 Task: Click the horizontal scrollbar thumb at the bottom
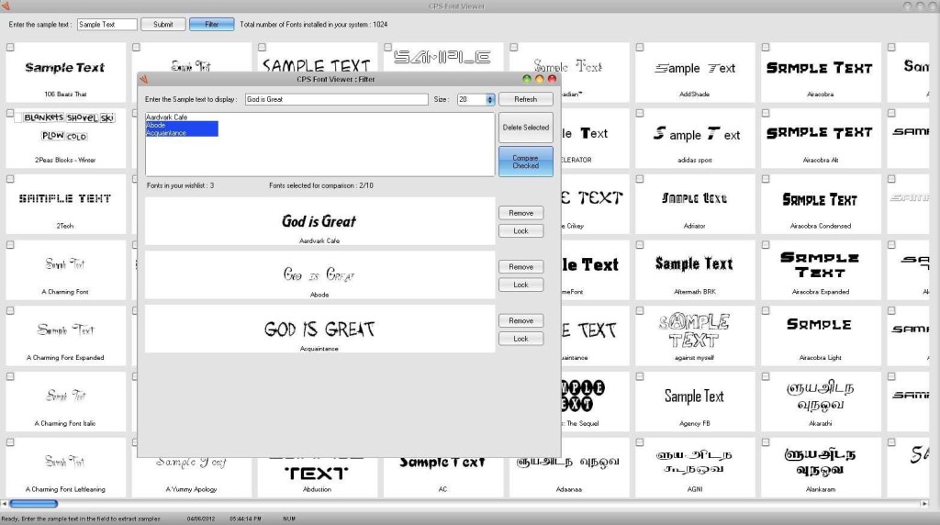tap(33, 504)
